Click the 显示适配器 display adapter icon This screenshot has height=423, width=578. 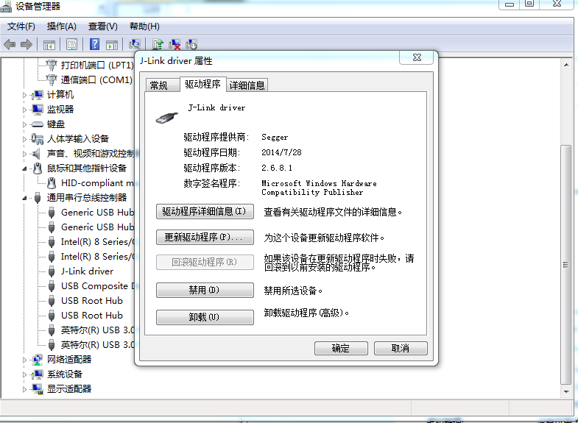tap(38, 389)
